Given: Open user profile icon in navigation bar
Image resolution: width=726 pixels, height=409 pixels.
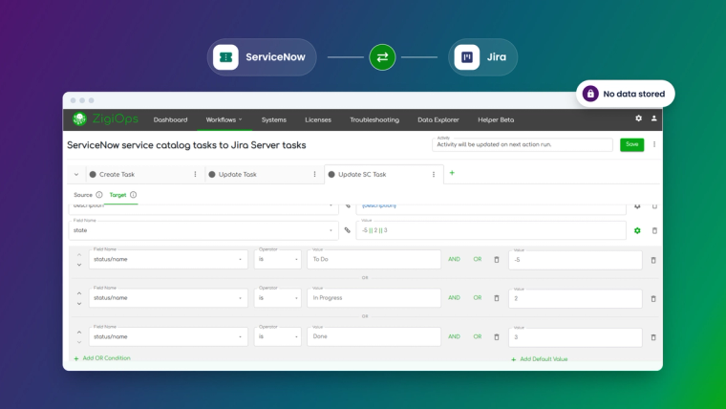Looking at the screenshot, I should click(653, 118).
